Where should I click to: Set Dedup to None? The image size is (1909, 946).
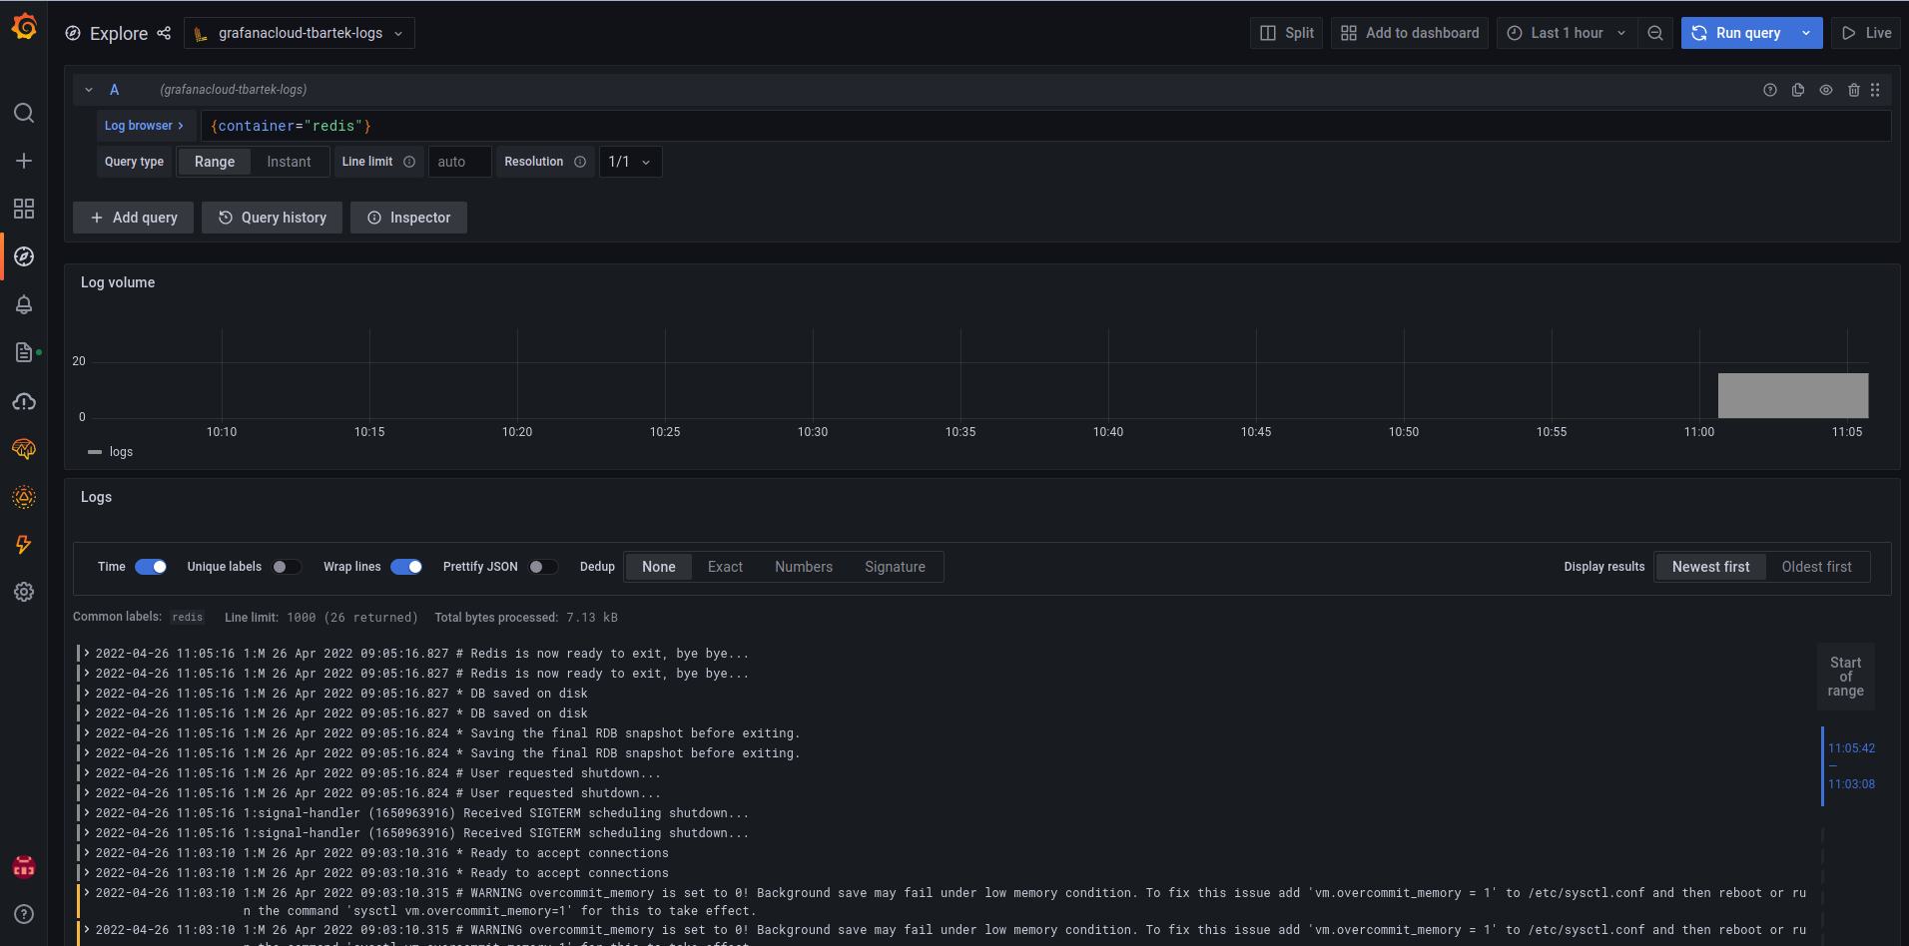click(659, 567)
